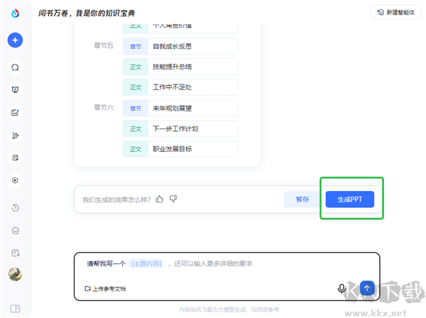Select the 技能提升总结 outline item
This screenshot has height=318, width=426.
(180, 67)
